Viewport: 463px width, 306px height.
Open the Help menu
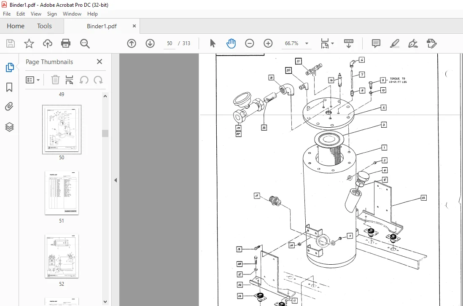[92, 14]
